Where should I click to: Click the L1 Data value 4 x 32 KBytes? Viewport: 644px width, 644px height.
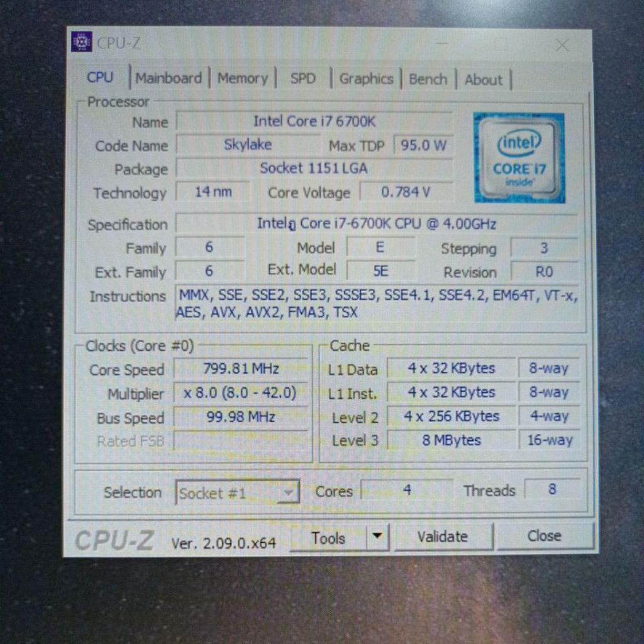point(451,368)
